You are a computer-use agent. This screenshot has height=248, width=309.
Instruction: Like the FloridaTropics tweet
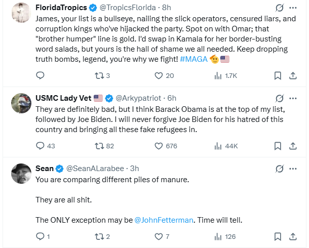tap(159, 75)
